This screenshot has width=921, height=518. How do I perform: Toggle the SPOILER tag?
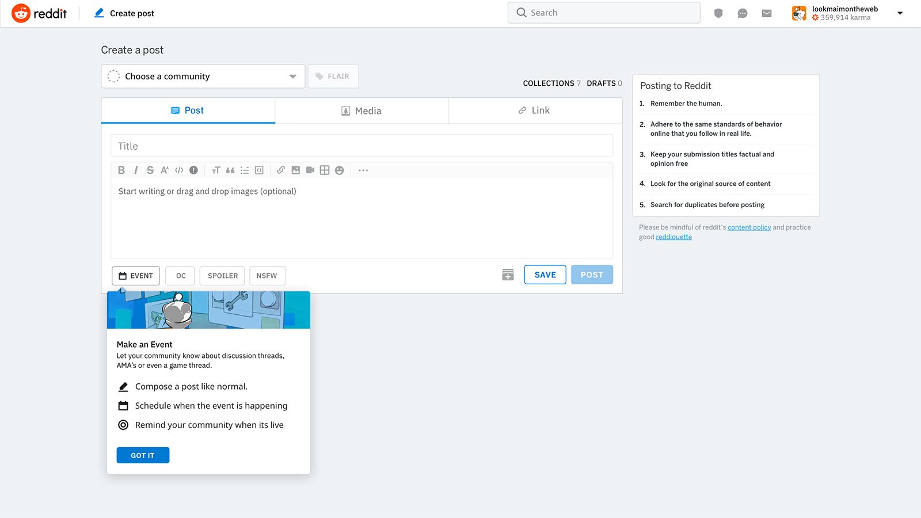pos(222,276)
